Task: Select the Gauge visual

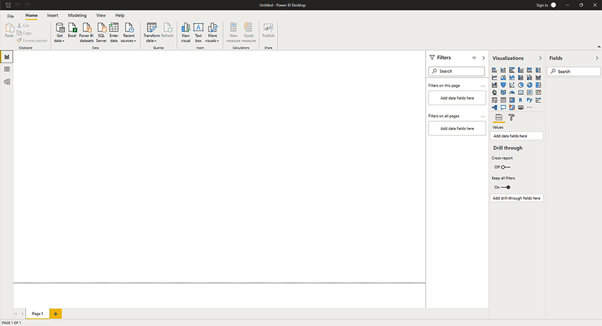Action: [512, 92]
